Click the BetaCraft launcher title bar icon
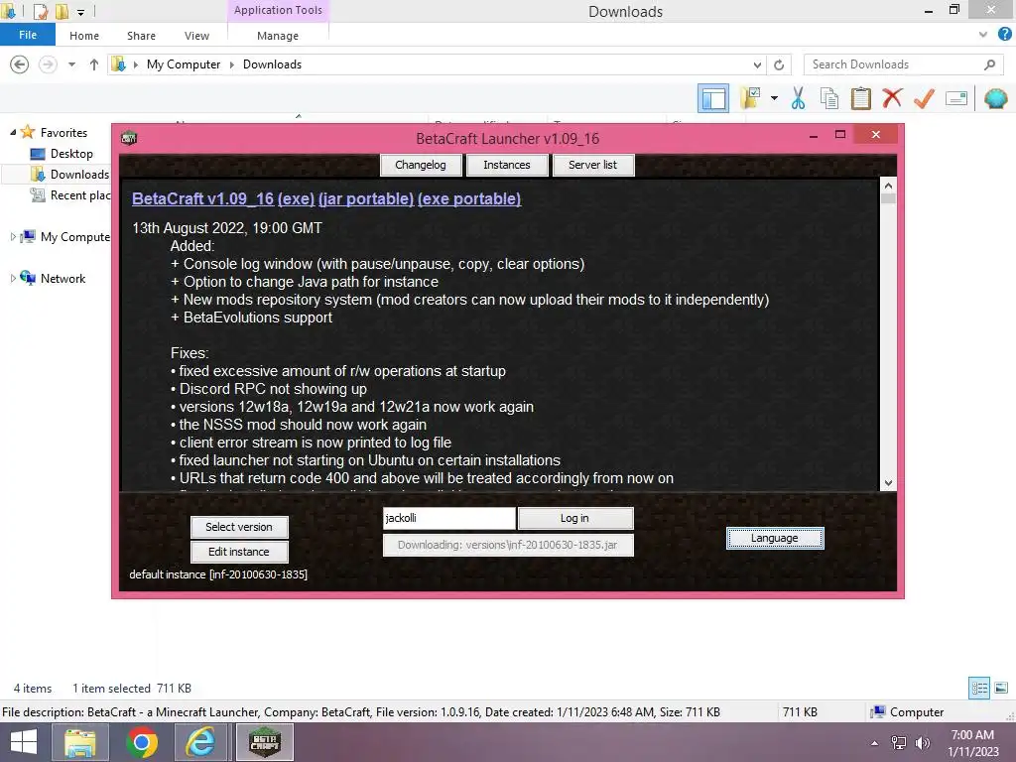The height and width of the screenshot is (762, 1016). [129, 137]
